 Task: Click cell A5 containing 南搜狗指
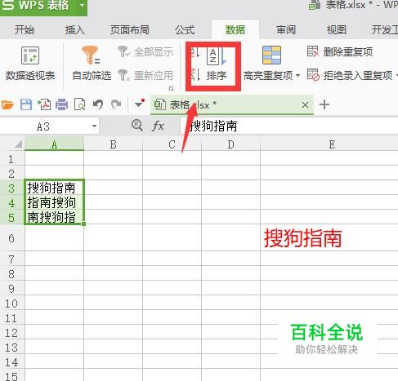[54, 217]
